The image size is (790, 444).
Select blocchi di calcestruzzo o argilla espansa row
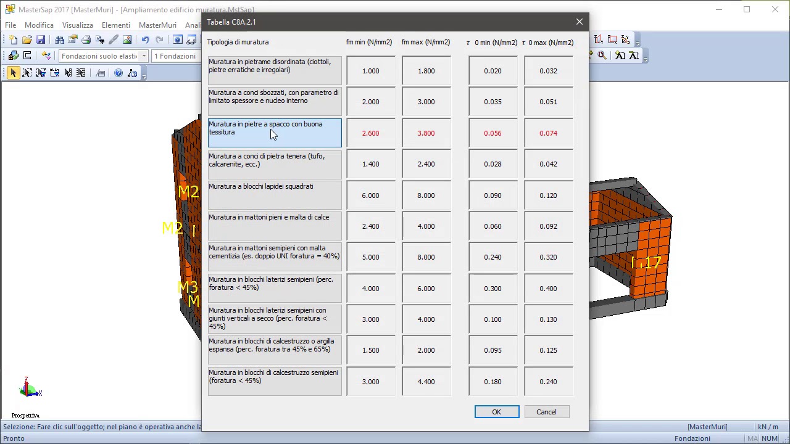click(x=275, y=350)
